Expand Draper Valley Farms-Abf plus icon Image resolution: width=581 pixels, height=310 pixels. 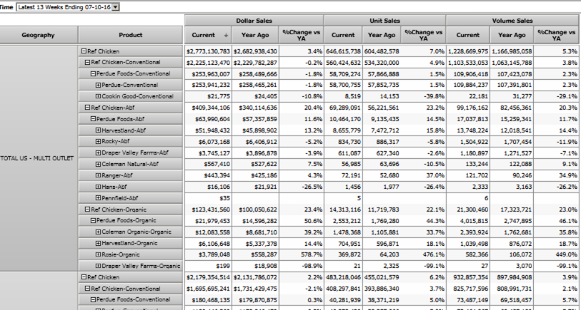98,153
